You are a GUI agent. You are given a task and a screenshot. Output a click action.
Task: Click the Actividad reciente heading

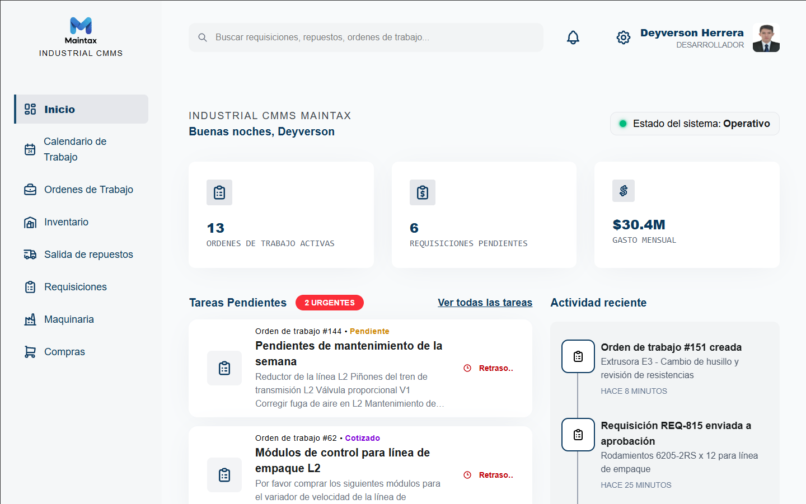click(598, 303)
